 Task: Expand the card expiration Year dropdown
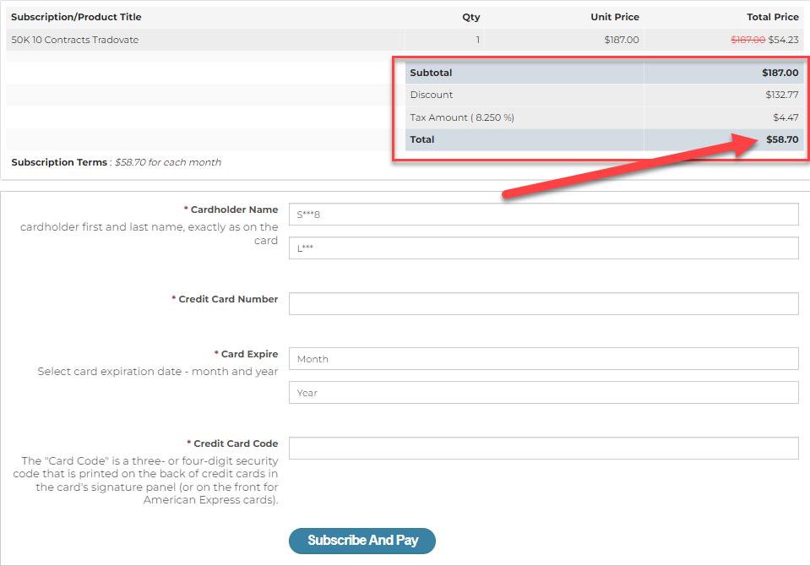coord(543,393)
